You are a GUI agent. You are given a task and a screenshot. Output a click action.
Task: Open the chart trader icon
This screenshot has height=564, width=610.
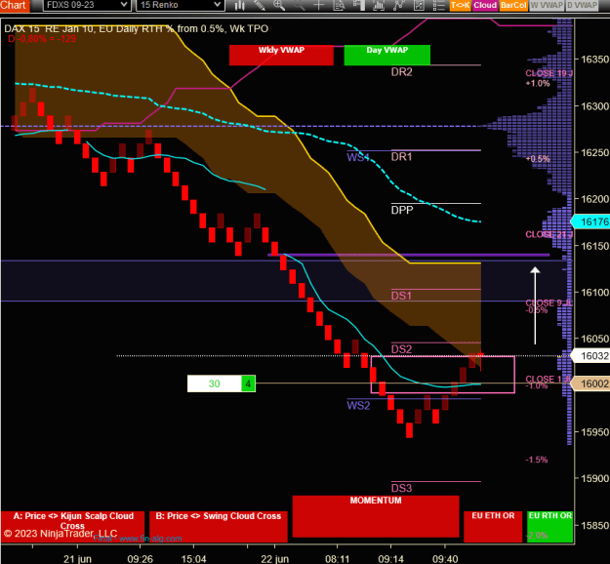(x=359, y=5)
